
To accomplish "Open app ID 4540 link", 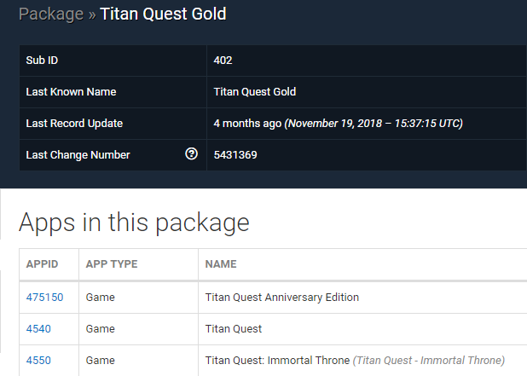I will 38,328.
